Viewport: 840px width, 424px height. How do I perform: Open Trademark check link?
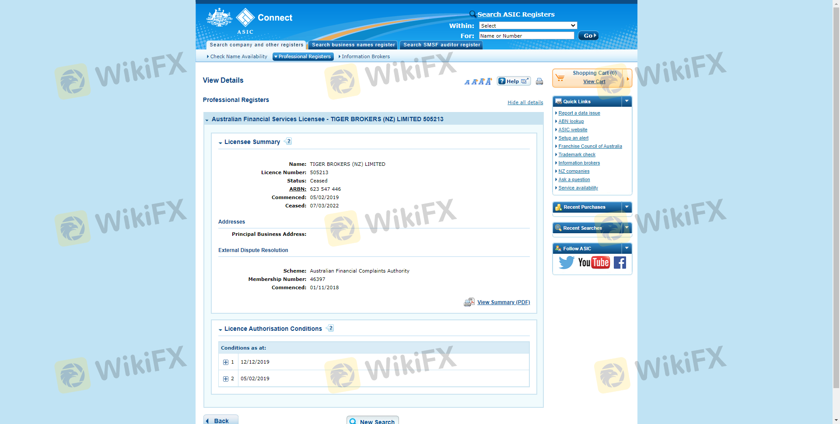(577, 155)
